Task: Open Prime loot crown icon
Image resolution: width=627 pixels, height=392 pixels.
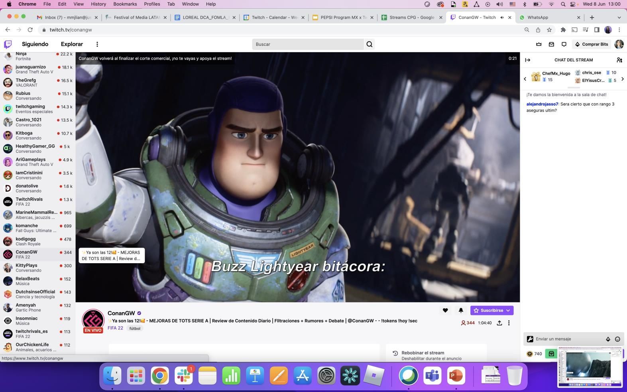Action: 539,44
